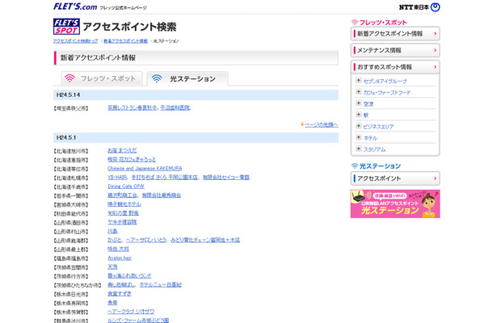Screen dimensions: 493x323
Task: Open sidebar メンテナンス情報 button
Action: pyautogui.click(x=395, y=50)
